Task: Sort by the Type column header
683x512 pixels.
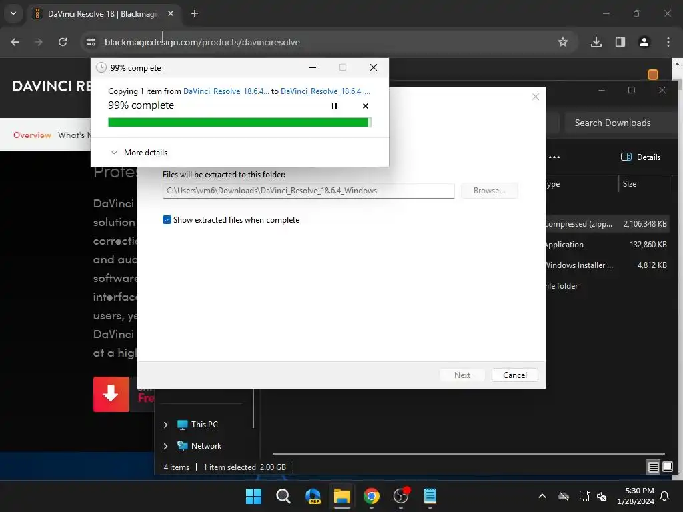Action: click(x=581, y=184)
